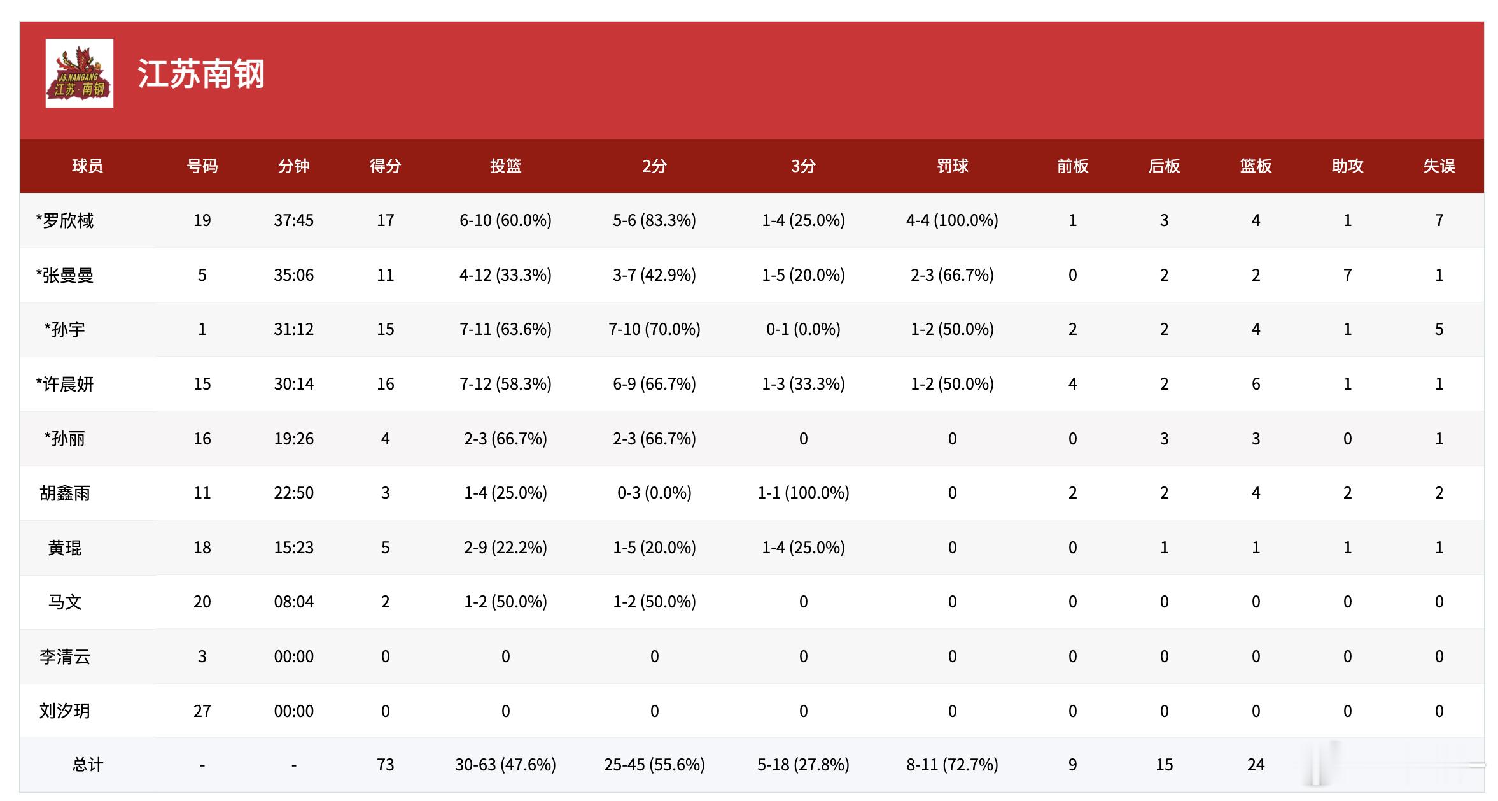Screen dimensions: 1498x801
Task: Click player name 黄琨
Action: point(65,548)
